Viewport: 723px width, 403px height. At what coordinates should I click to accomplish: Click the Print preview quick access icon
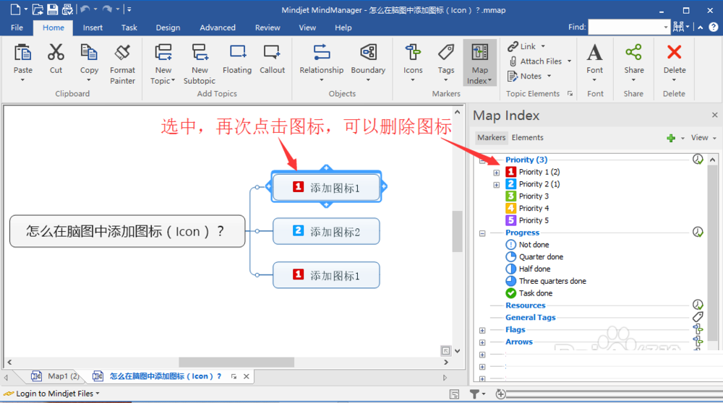(67, 9)
